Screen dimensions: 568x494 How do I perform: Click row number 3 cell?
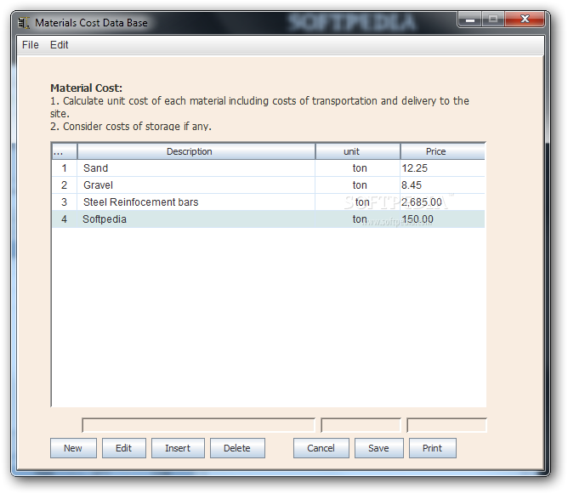click(x=65, y=202)
